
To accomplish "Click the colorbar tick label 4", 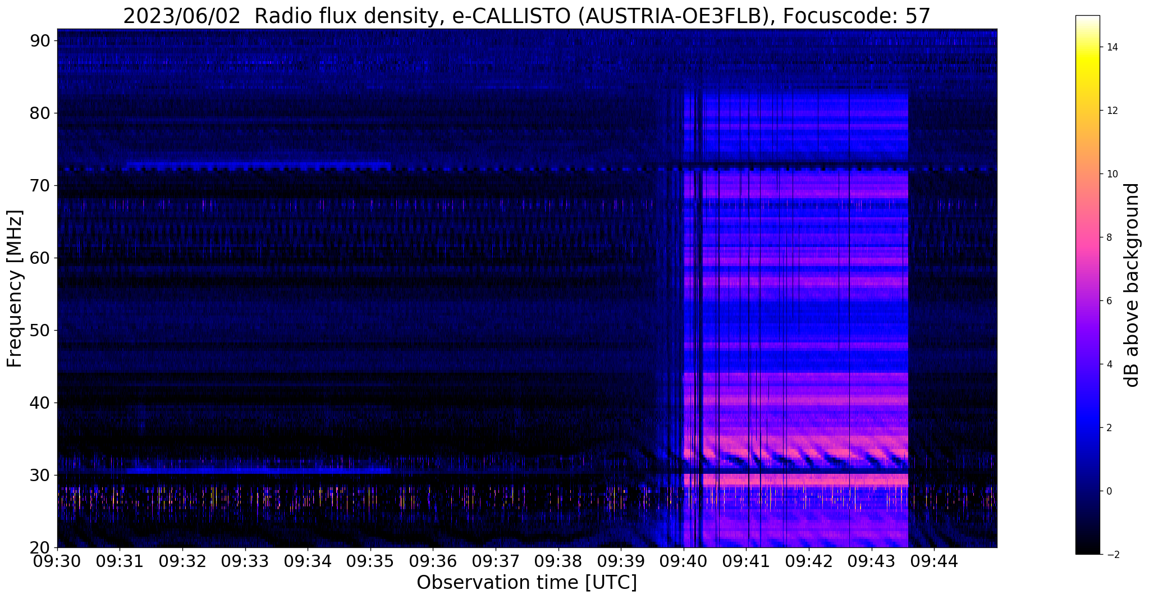I will click(x=1109, y=364).
